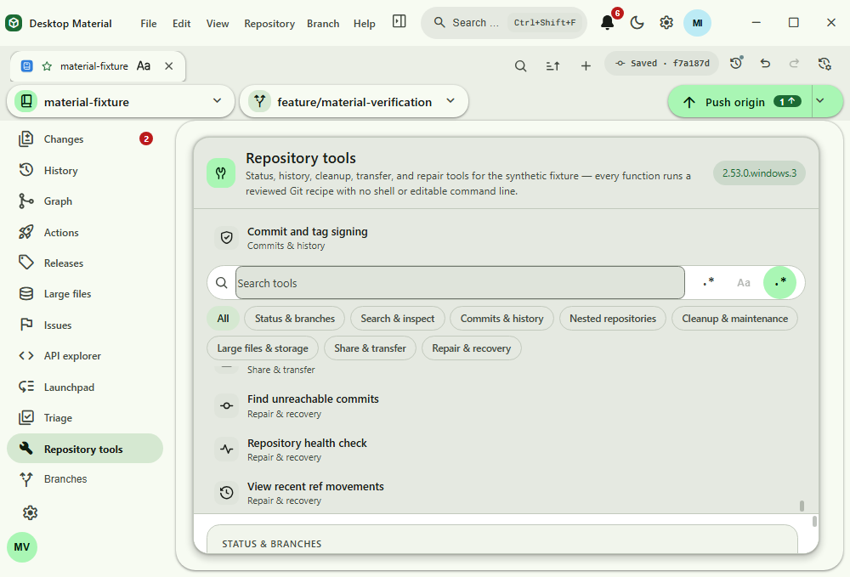
Task: Open the MI account avatar
Action: (697, 23)
